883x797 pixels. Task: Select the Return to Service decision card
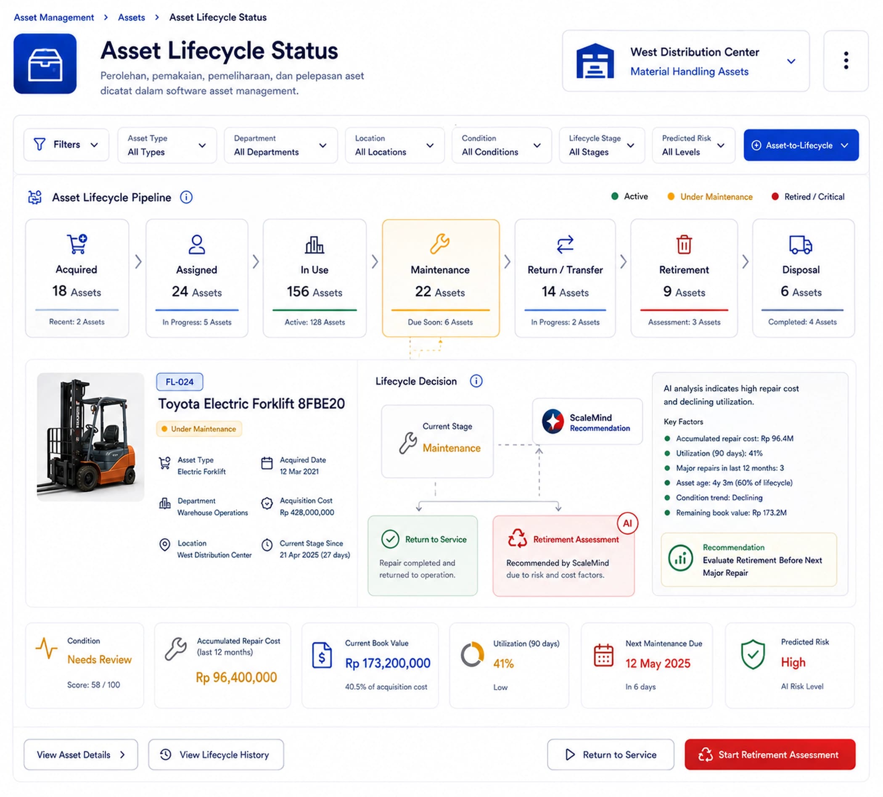pos(423,556)
